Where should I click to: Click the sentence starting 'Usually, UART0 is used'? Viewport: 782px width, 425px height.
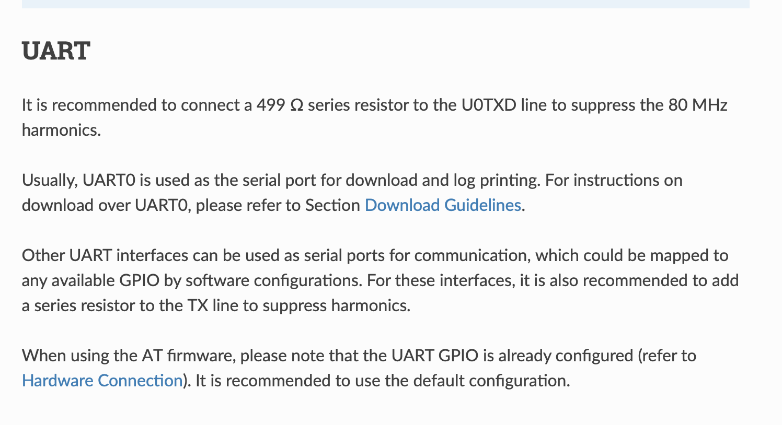pyautogui.click(x=280, y=180)
